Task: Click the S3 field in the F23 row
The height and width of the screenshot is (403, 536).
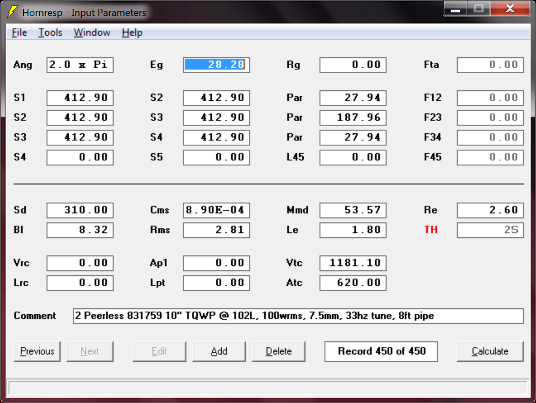Action: (216, 118)
